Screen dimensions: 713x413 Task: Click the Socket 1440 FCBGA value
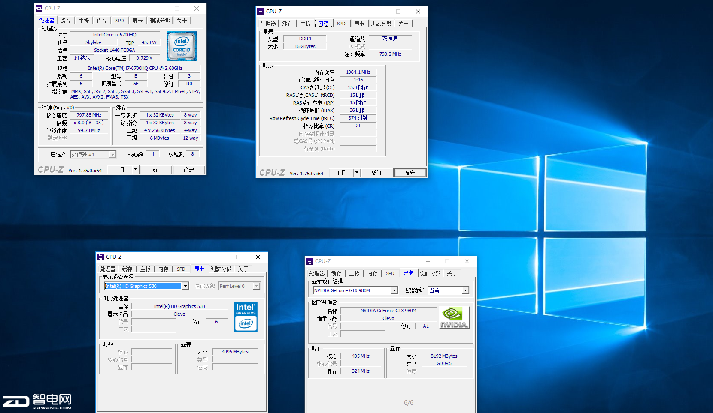coord(115,50)
